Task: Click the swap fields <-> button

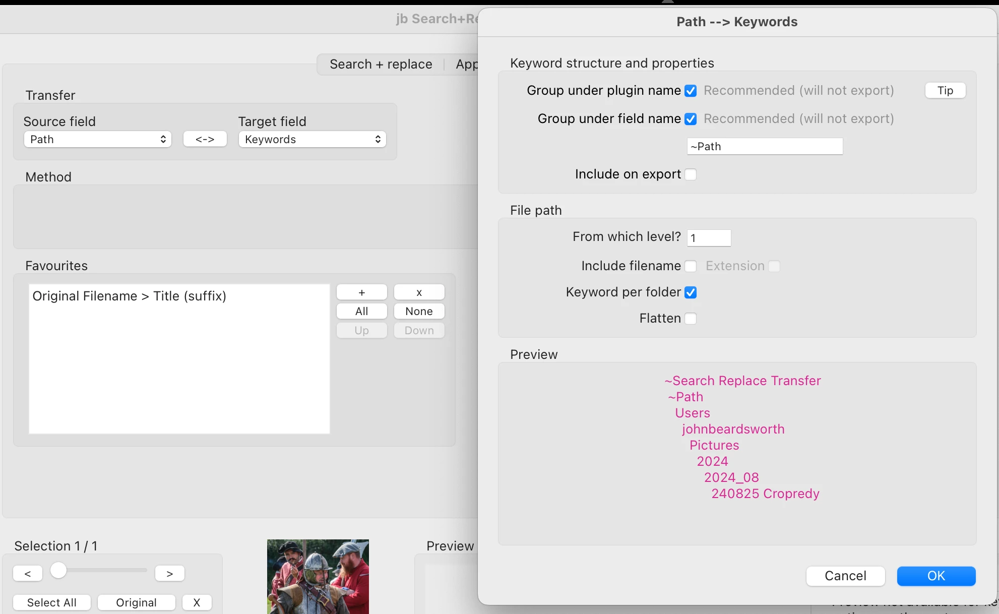Action: pos(205,139)
